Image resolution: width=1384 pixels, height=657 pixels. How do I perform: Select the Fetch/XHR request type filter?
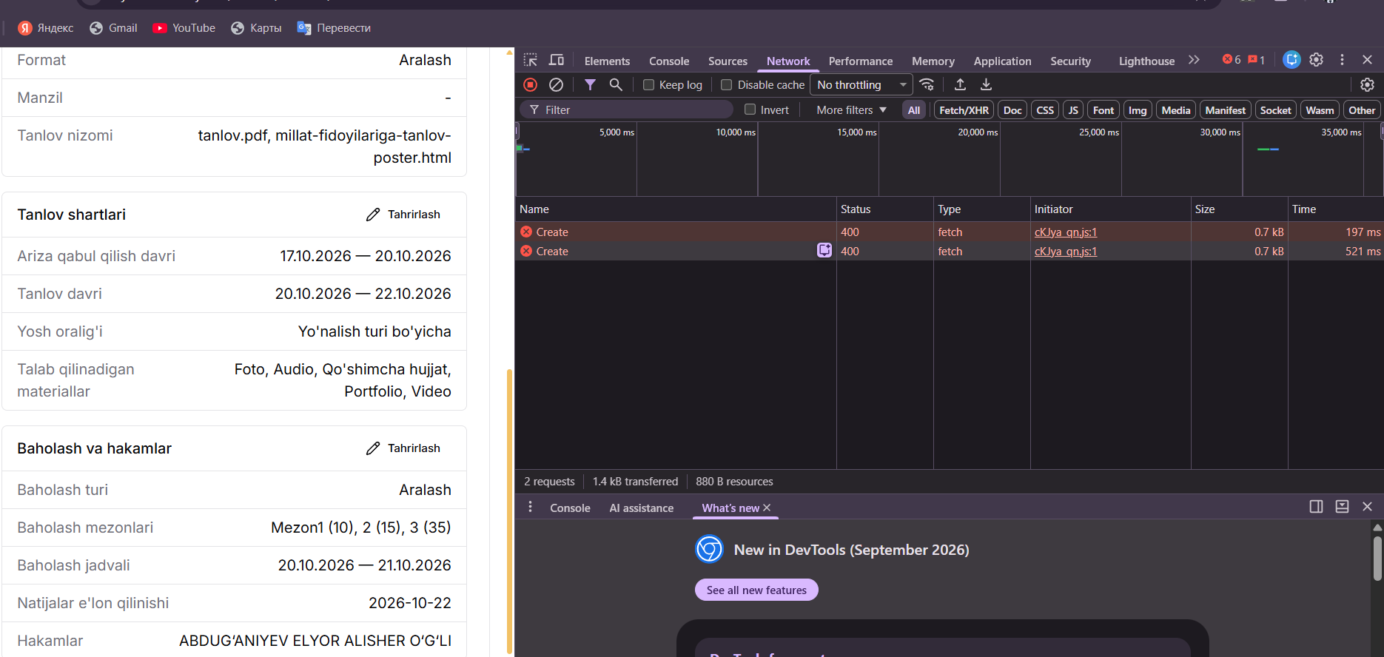pyautogui.click(x=964, y=110)
